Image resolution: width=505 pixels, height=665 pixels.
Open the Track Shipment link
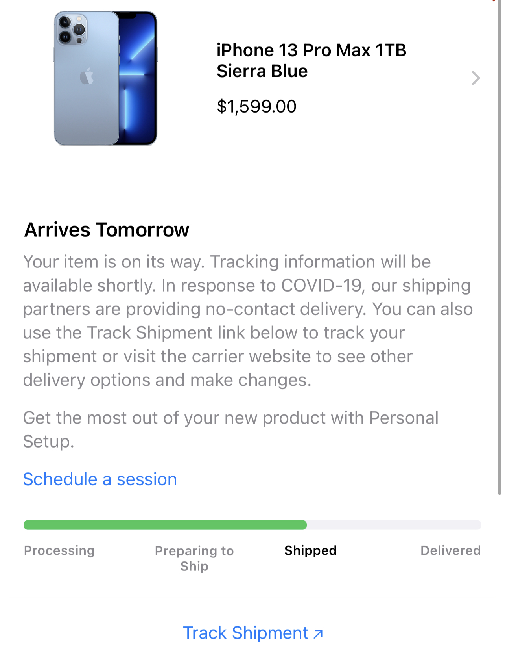246,633
